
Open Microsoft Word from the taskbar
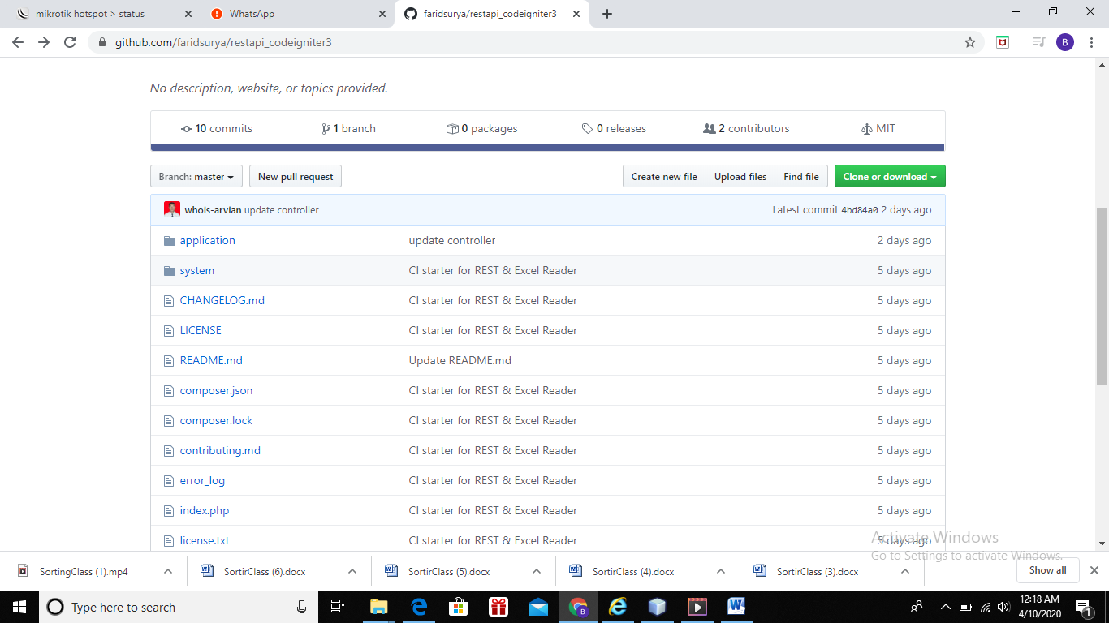coord(736,607)
